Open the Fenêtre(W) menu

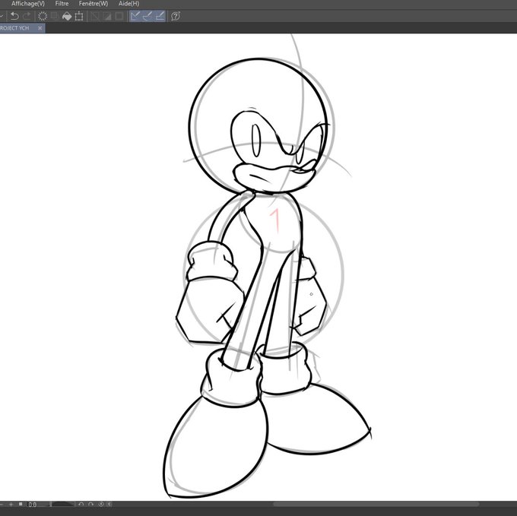coord(94,4)
